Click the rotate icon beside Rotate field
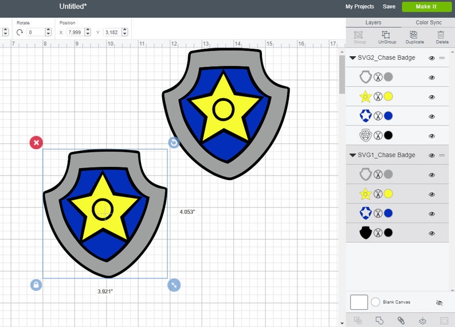 click(x=19, y=32)
